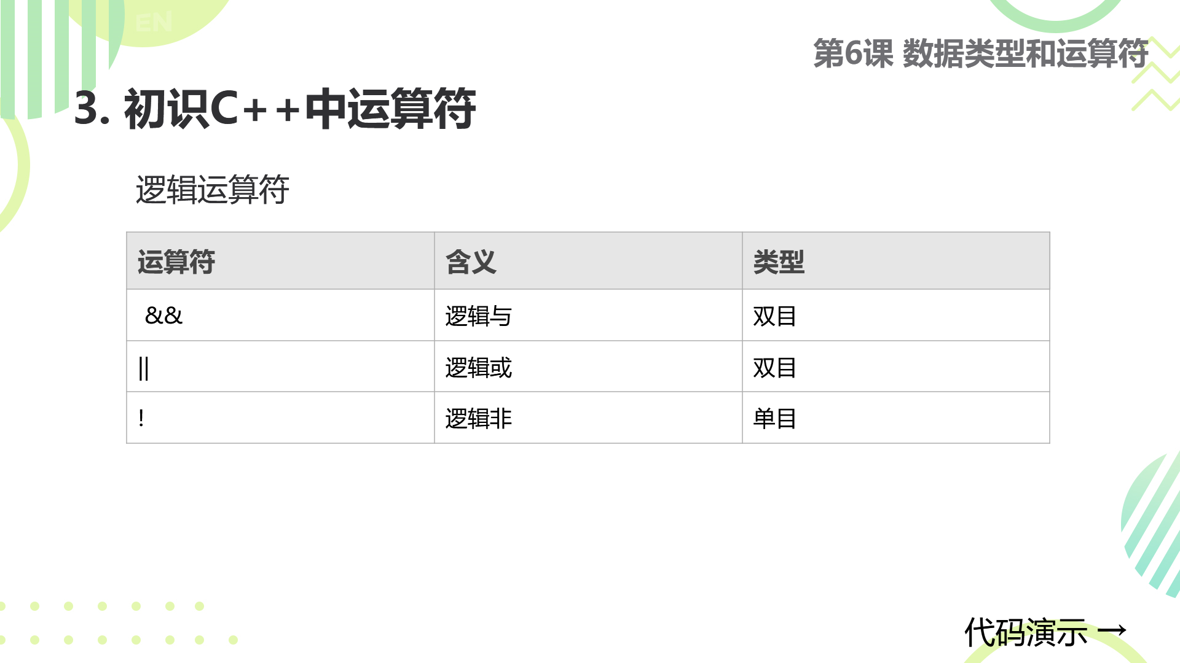Click the 类型 column header
This screenshot has width=1180, height=663.
[x=896, y=261]
